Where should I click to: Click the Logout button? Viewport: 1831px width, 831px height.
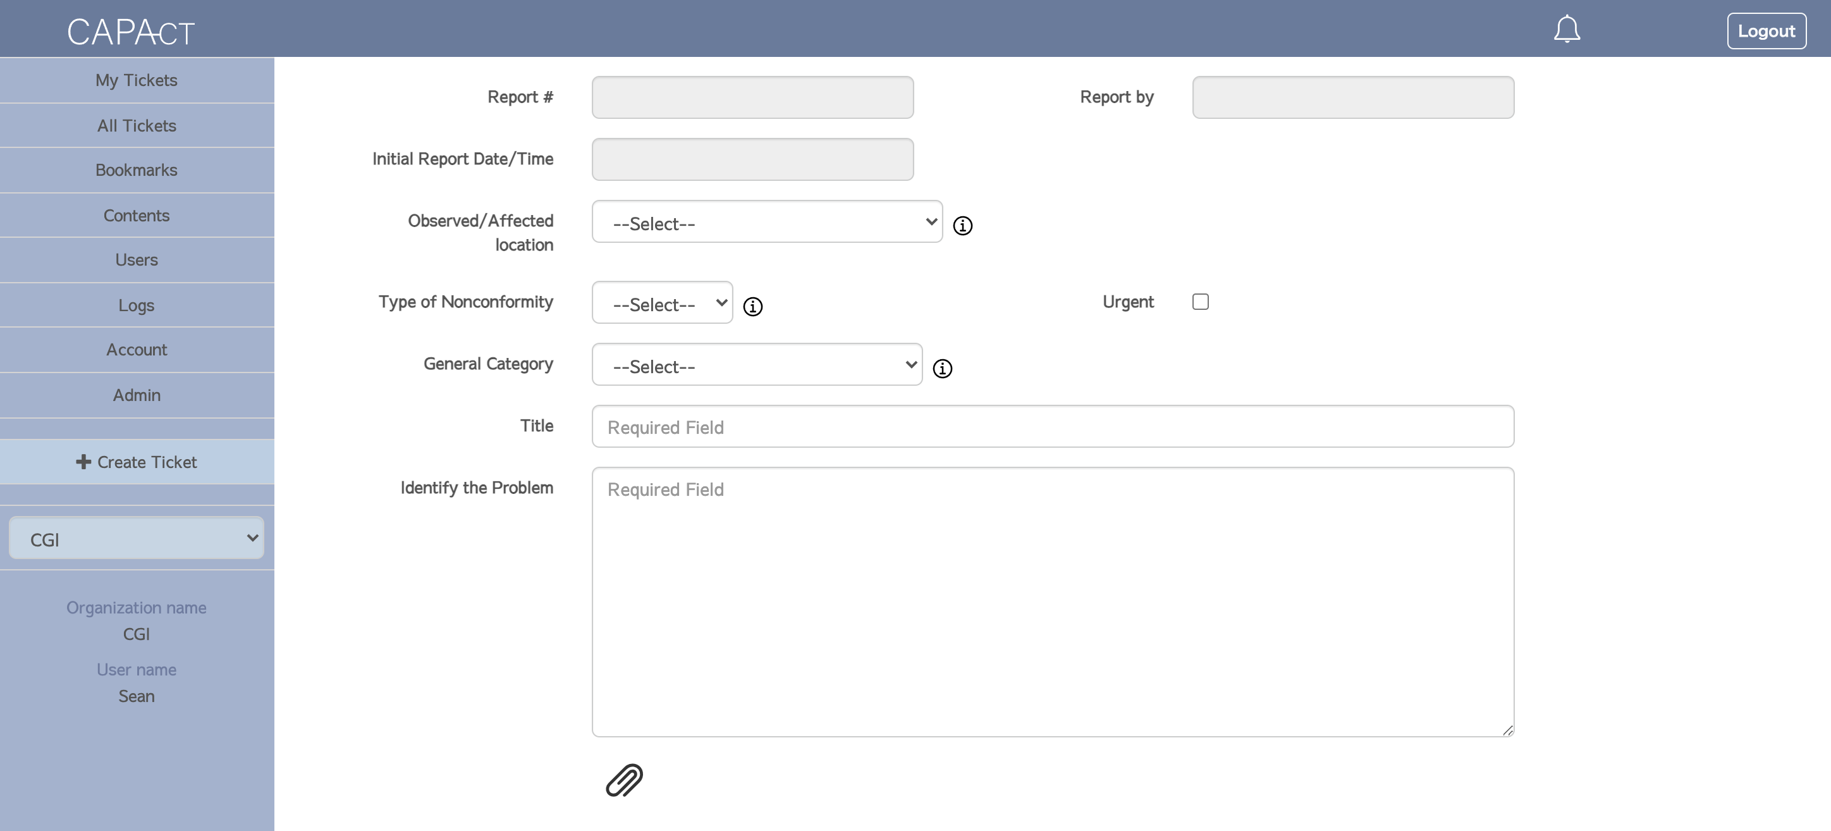(1767, 31)
